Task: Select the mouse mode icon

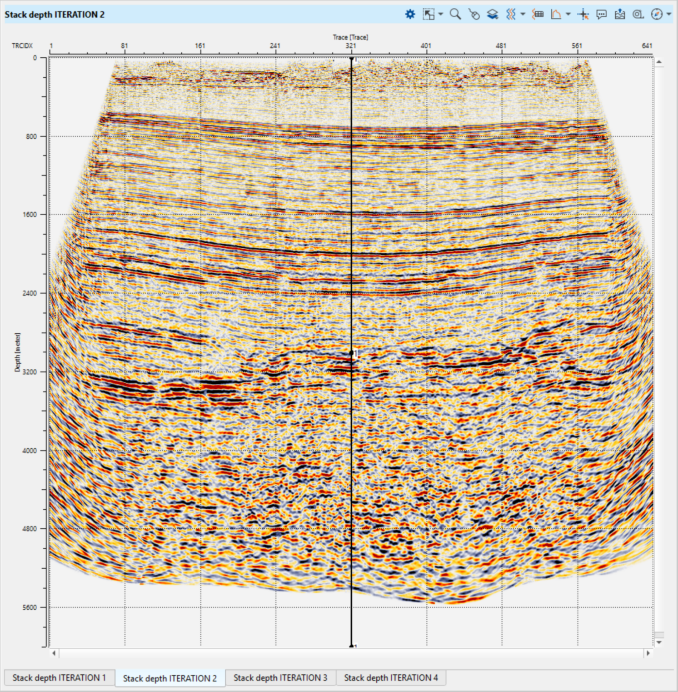Action: click(x=474, y=15)
